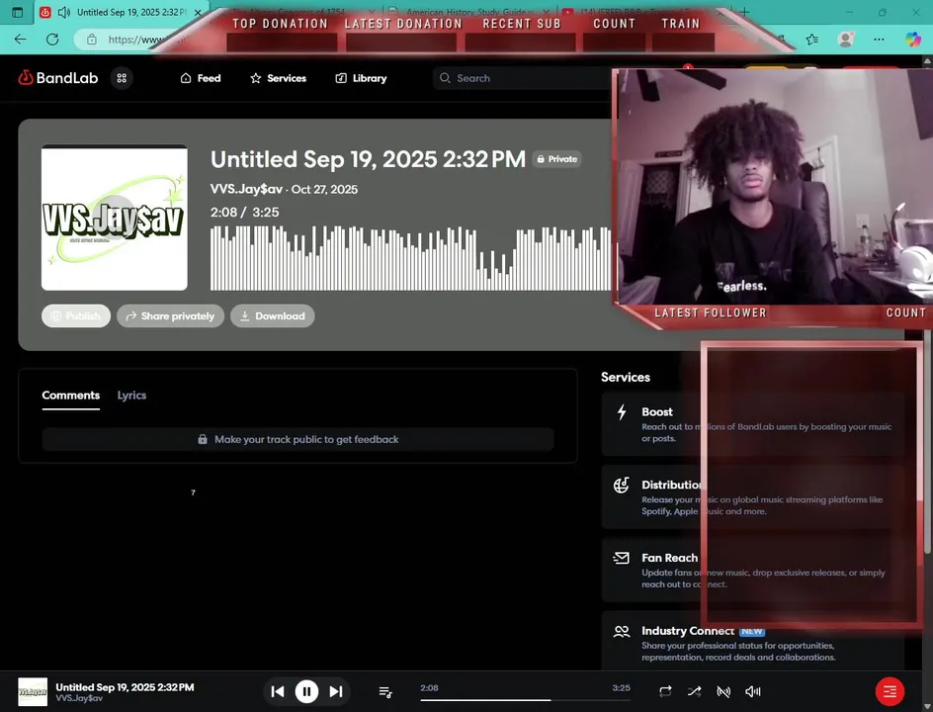
Task: Mute the tab via speaker icon
Action: [x=64, y=12]
